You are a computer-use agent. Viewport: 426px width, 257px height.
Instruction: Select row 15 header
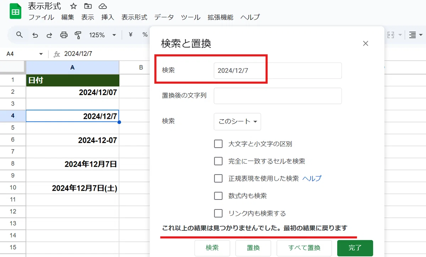13,247
